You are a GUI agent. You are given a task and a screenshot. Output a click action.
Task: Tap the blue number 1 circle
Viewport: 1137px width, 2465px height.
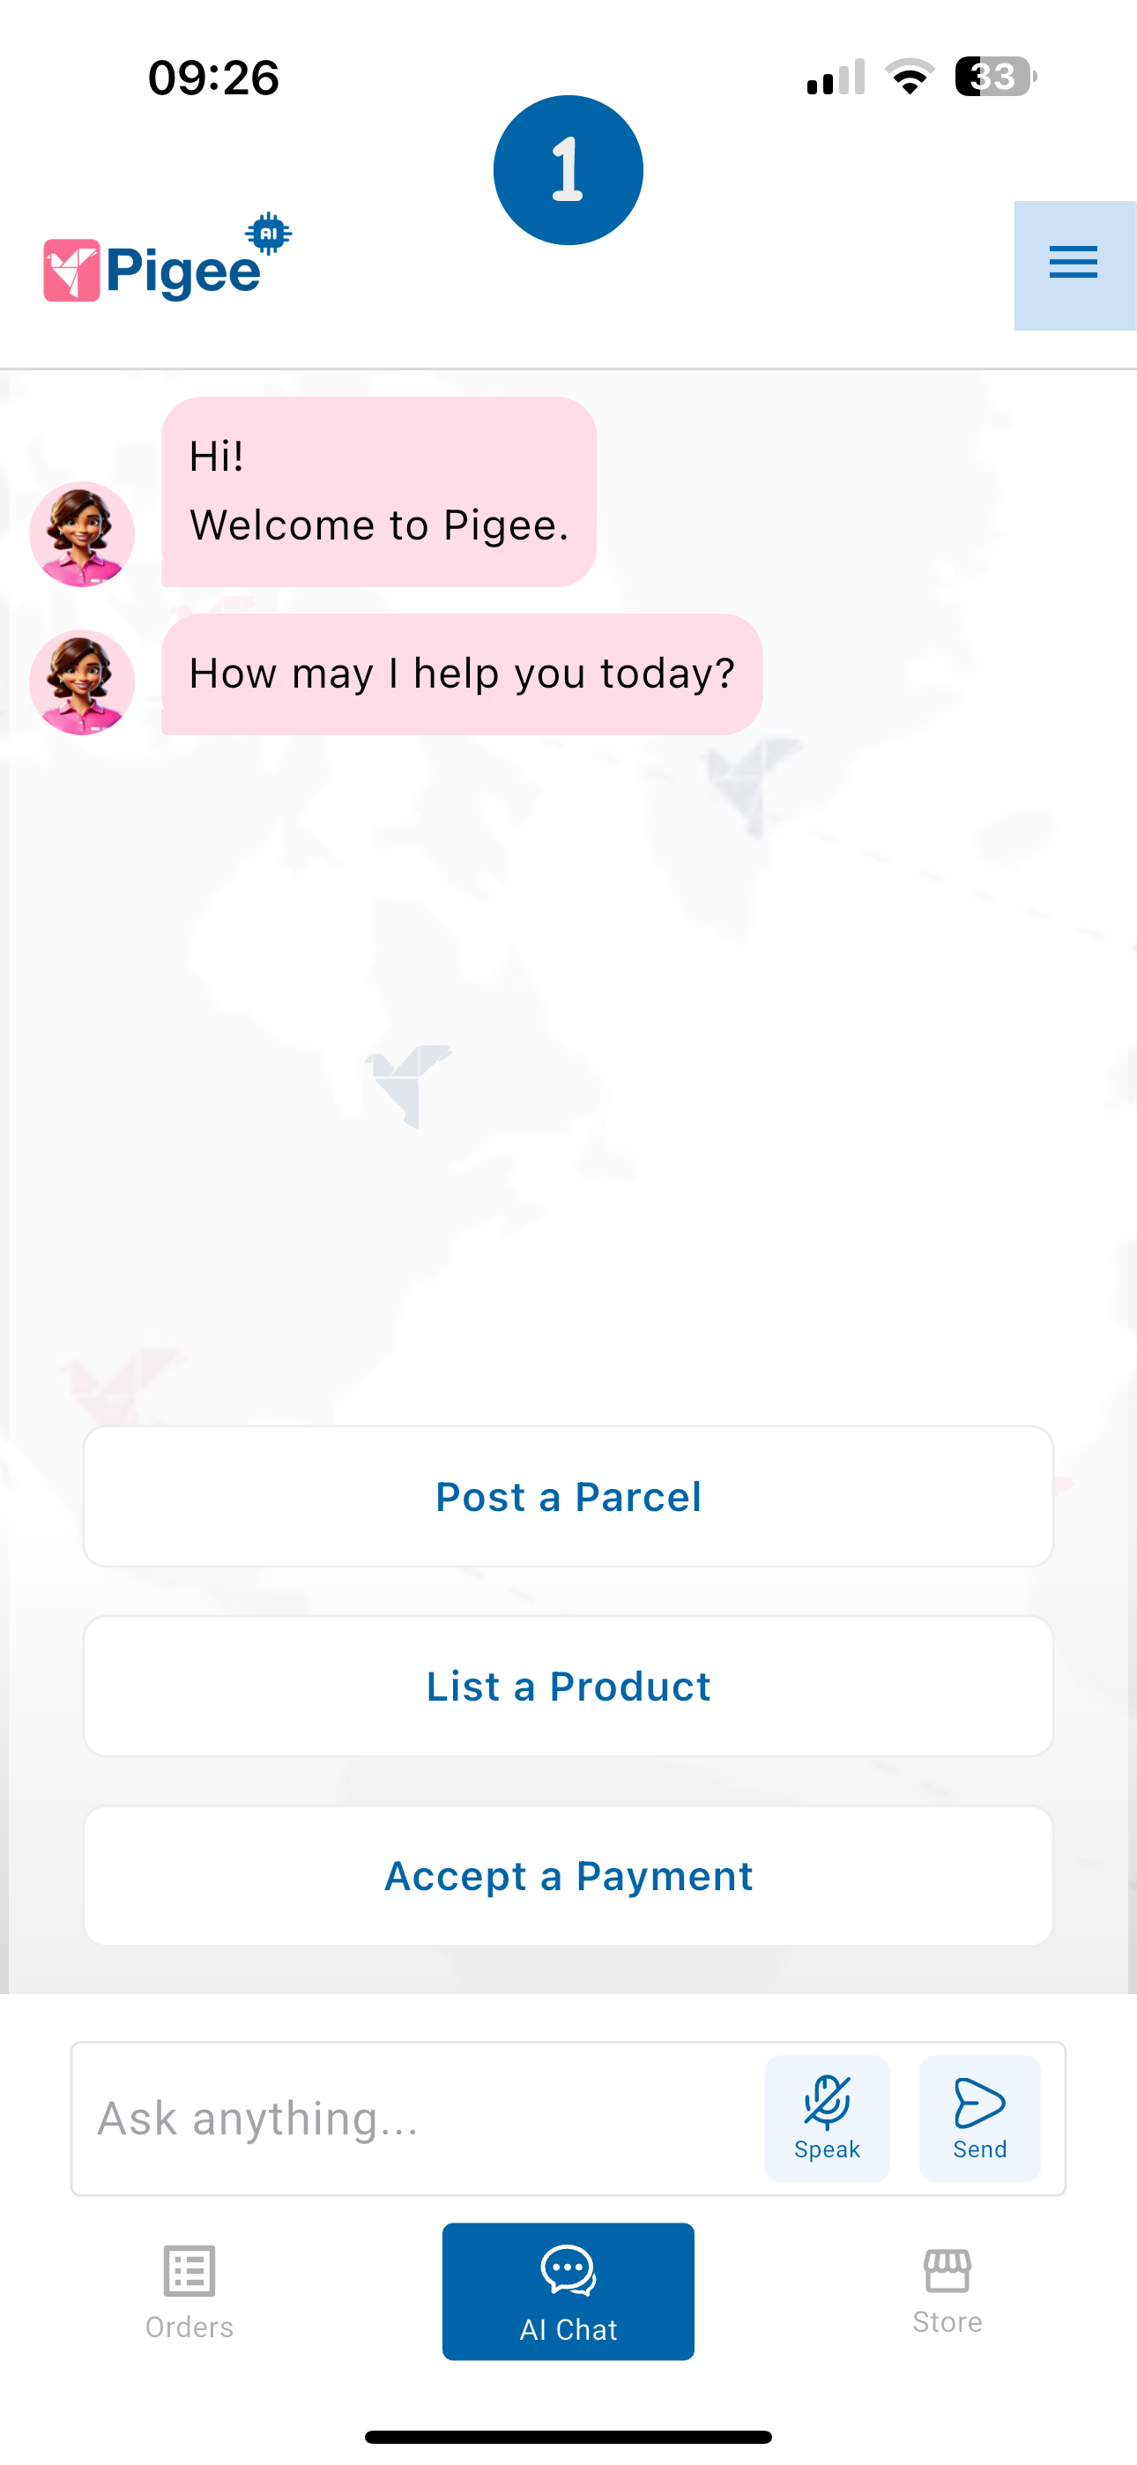click(568, 170)
